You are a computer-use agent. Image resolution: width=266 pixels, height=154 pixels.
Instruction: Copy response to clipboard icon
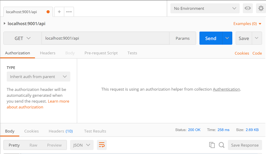[212, 145]
